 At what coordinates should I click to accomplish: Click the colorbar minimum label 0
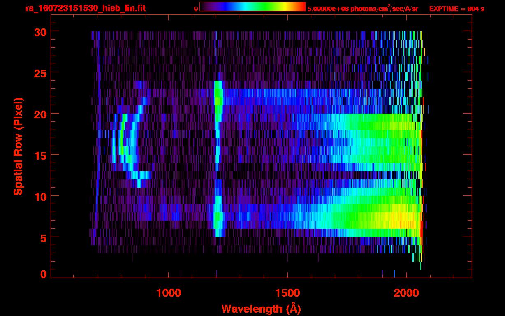(196, 9)
